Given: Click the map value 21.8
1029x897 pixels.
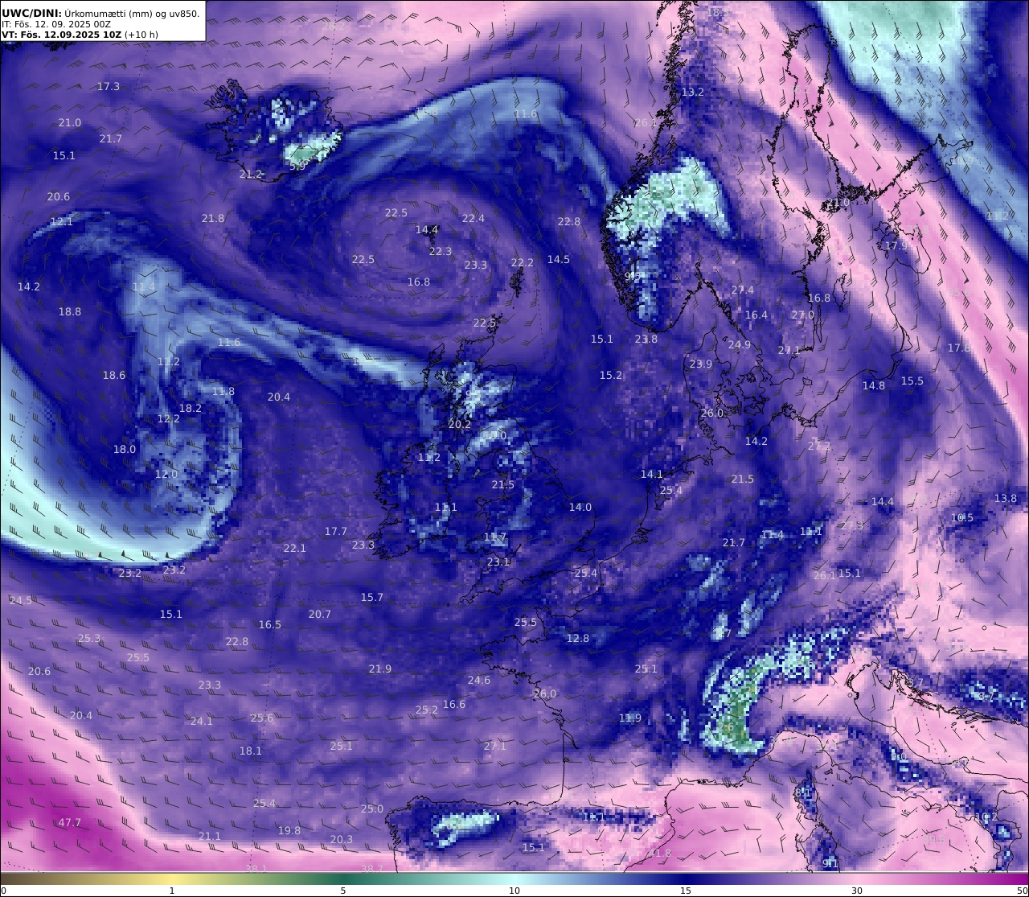Looking at the screenshot, I should point(213,218).
